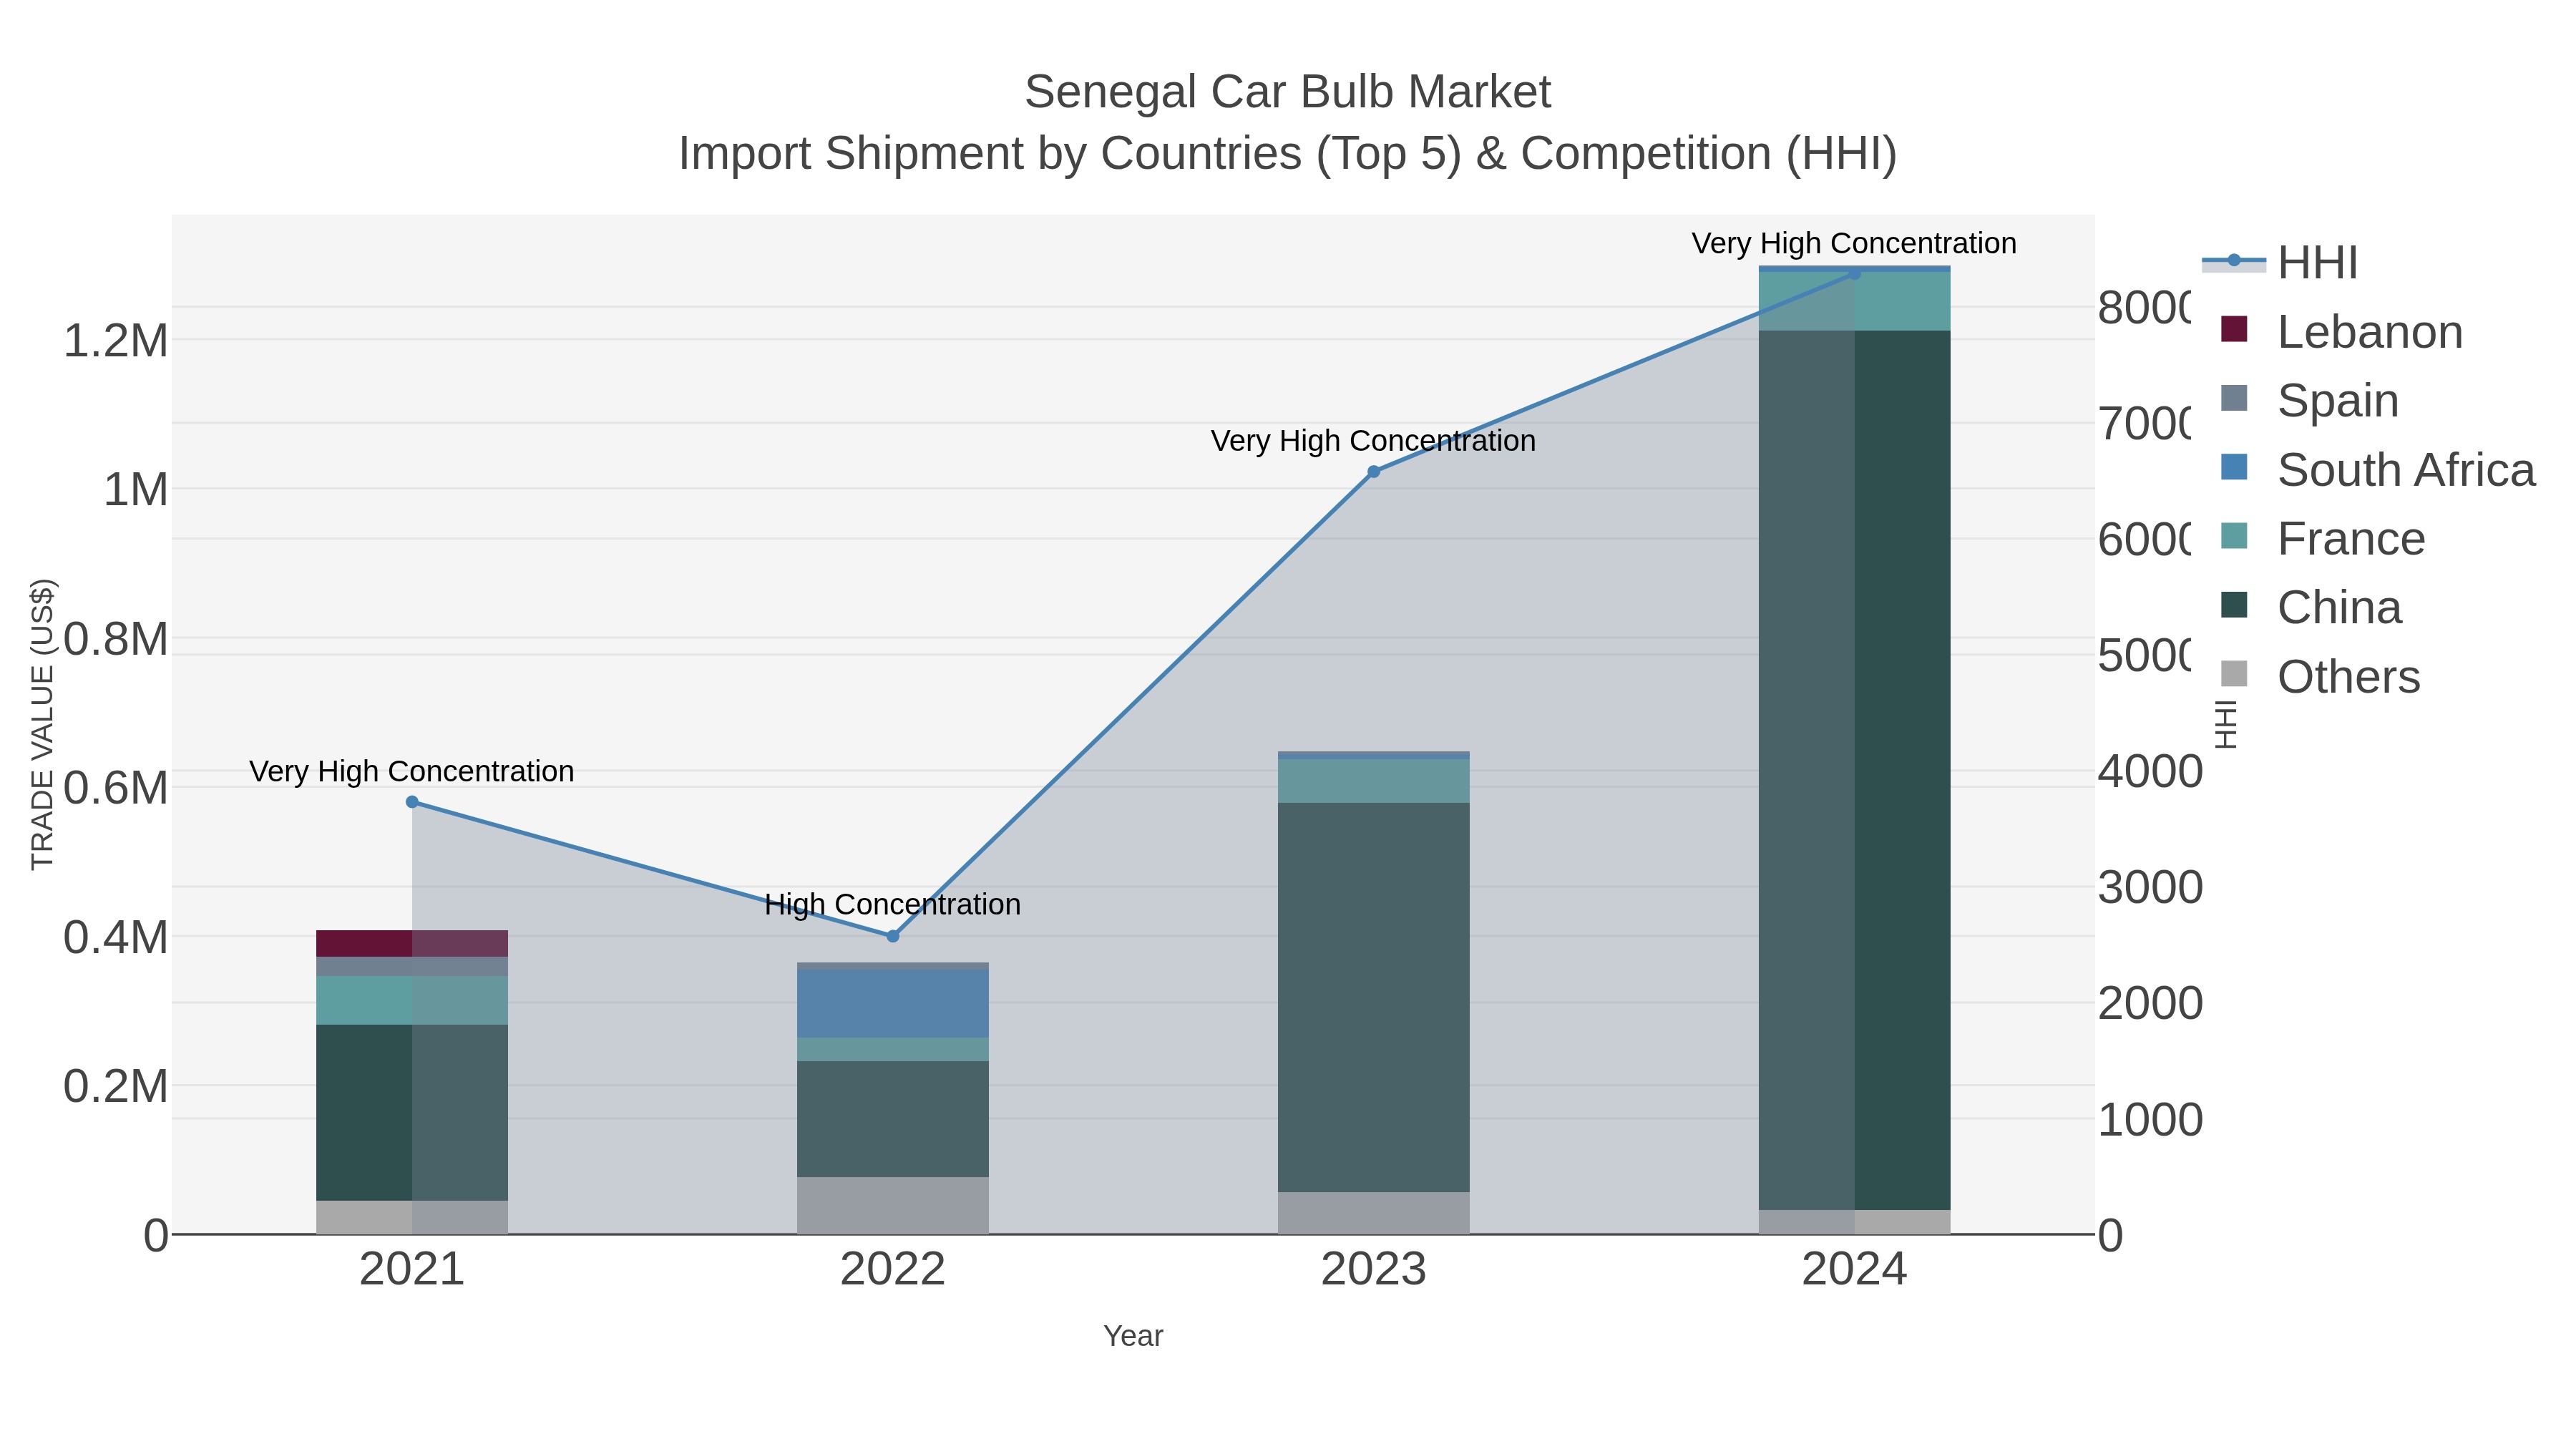Viewport: 2576px width, 1449px height.
Task: Click the 'Year' x-axis title
Action: [1133, 1336]
